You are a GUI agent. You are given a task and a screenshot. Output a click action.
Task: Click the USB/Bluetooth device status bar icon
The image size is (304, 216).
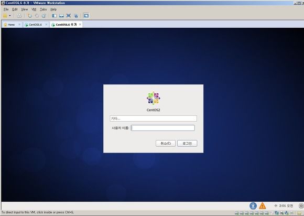287,213
